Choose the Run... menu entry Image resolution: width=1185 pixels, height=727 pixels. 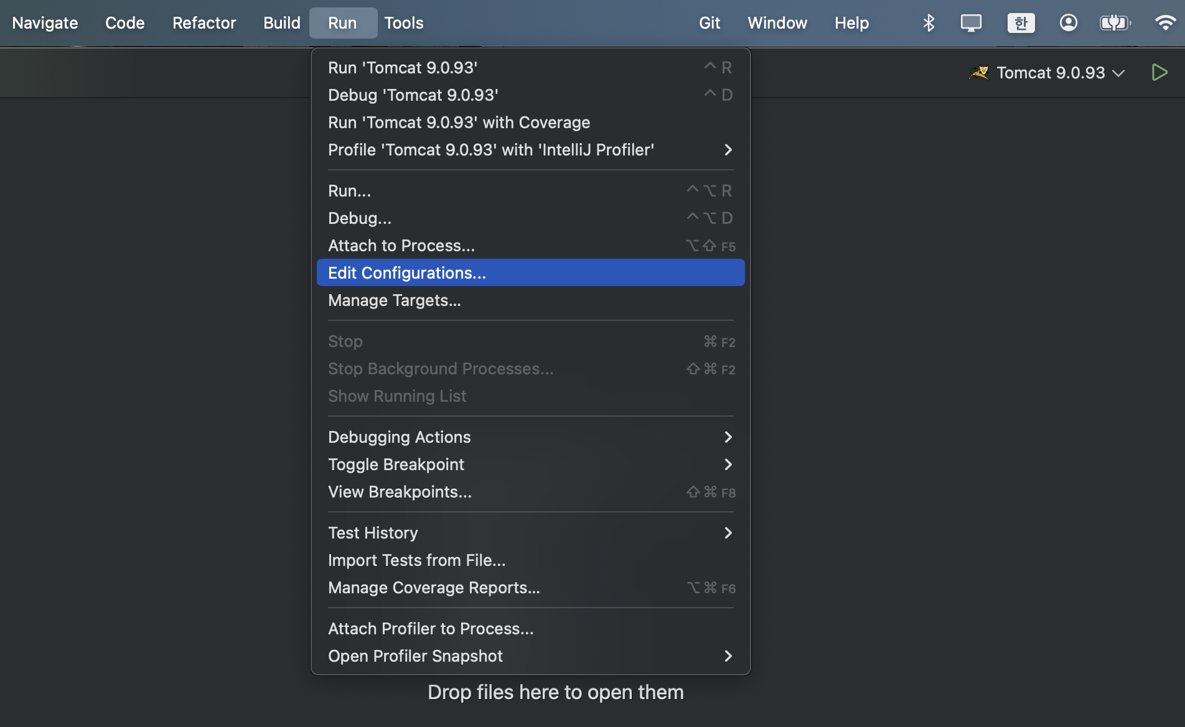[x=530, y=191]
